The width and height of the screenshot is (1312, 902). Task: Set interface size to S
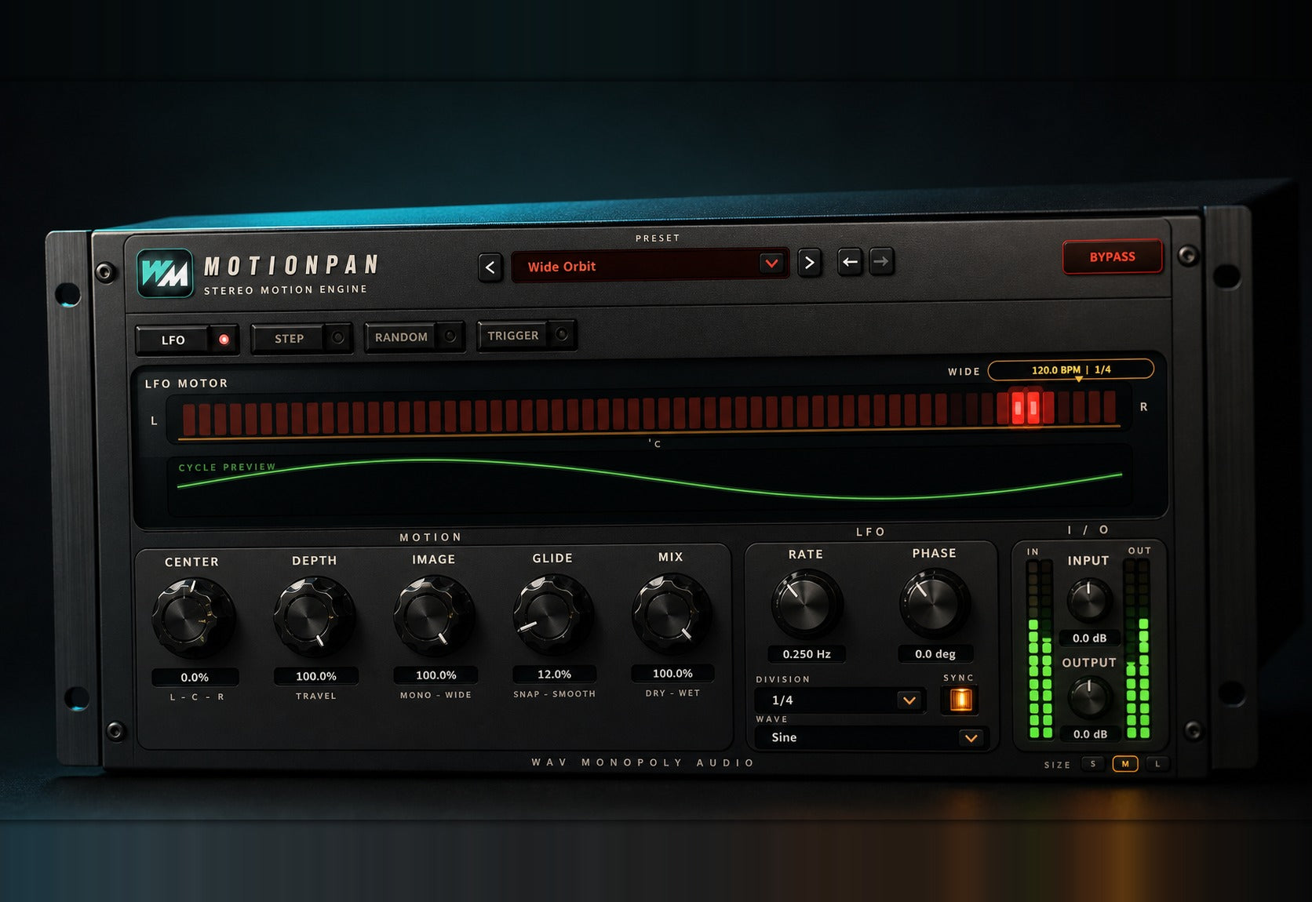1093,763
